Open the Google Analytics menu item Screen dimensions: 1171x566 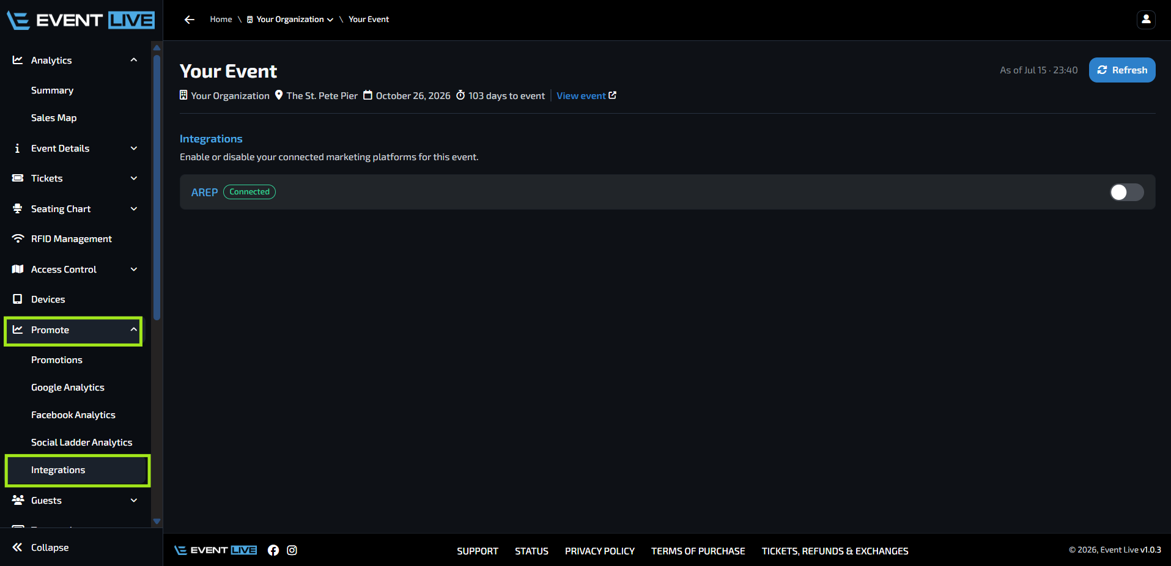click(x=68, y=388)
